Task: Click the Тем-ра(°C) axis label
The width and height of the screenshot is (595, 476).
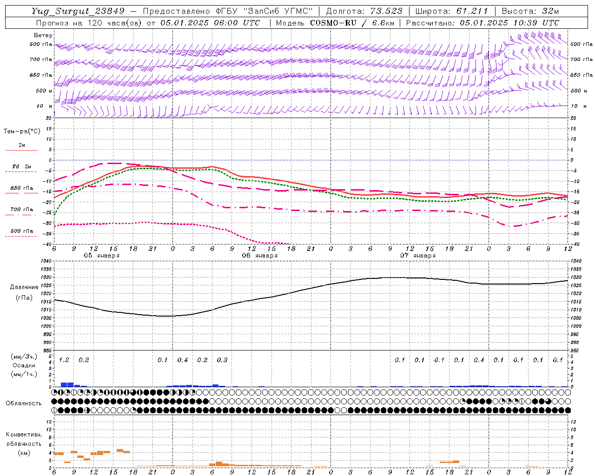Action: point(22,132)
